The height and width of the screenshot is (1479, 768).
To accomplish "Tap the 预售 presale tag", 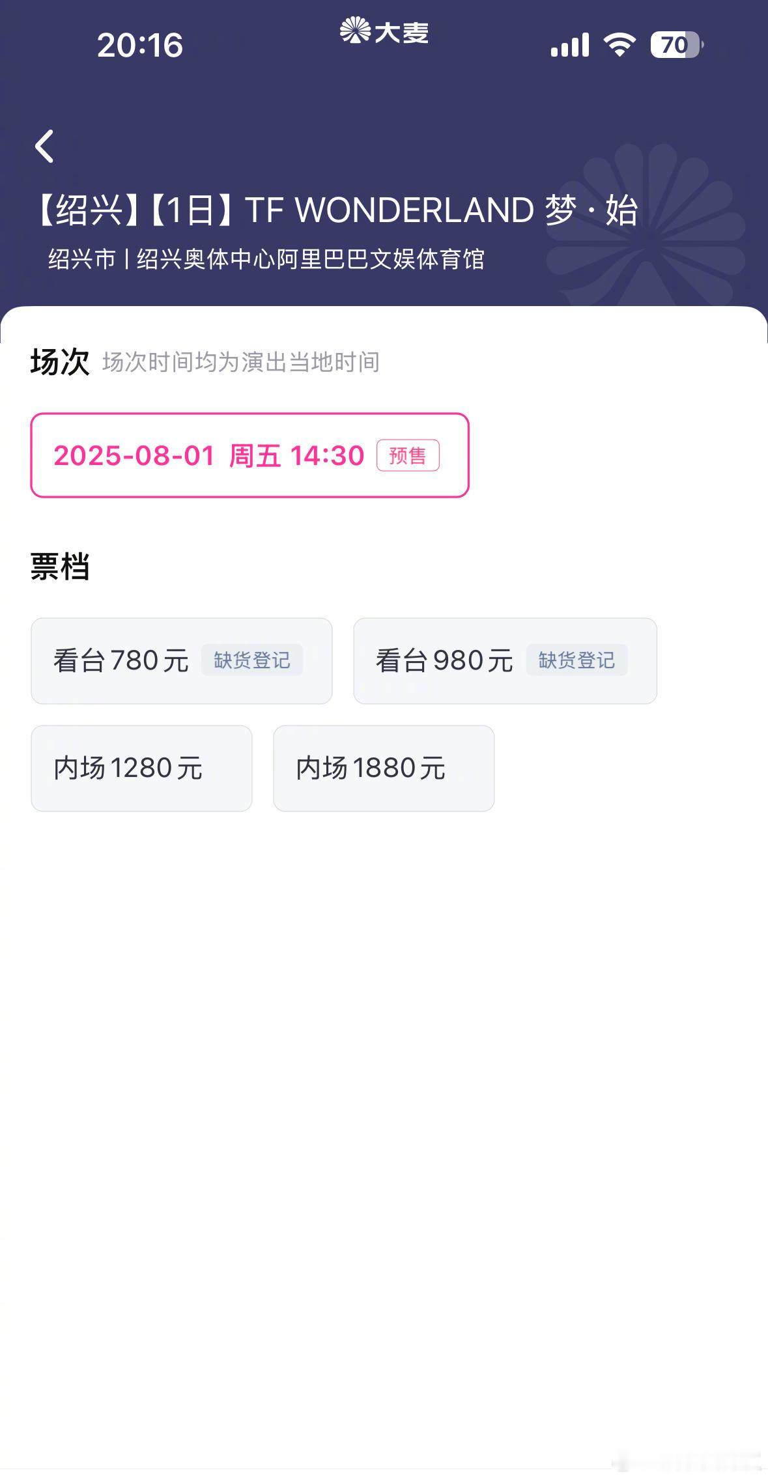I will tap(408, 455).
